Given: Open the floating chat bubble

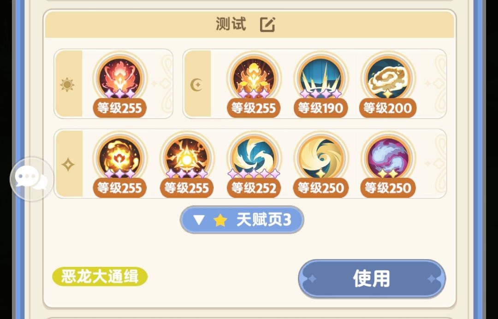Looking at the screenshot, I should 32,179.
